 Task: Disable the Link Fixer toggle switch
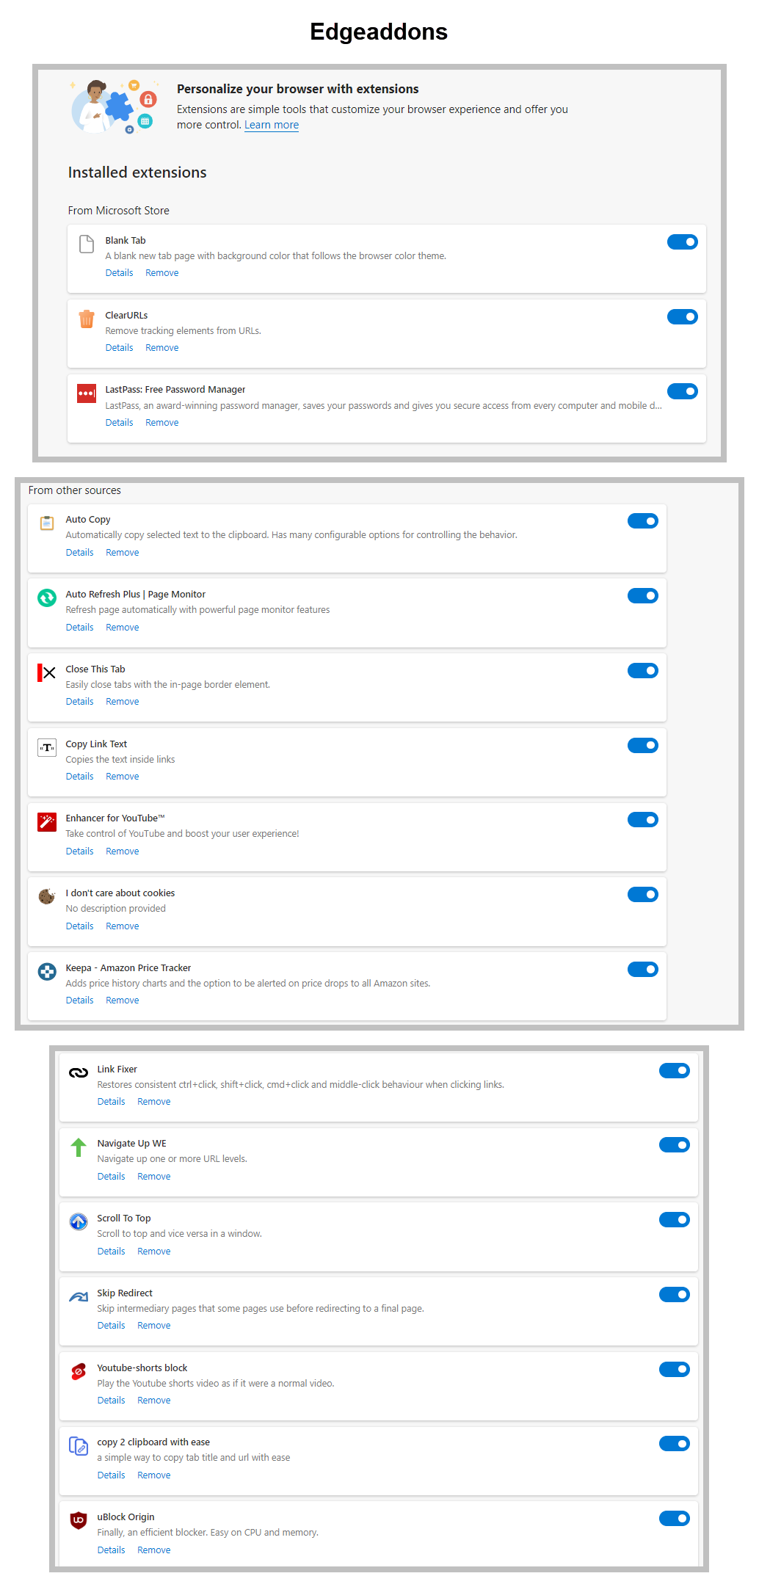674,1070
